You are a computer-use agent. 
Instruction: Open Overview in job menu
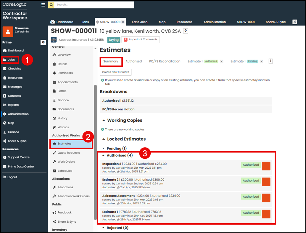62,55
